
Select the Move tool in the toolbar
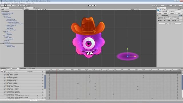5,5
